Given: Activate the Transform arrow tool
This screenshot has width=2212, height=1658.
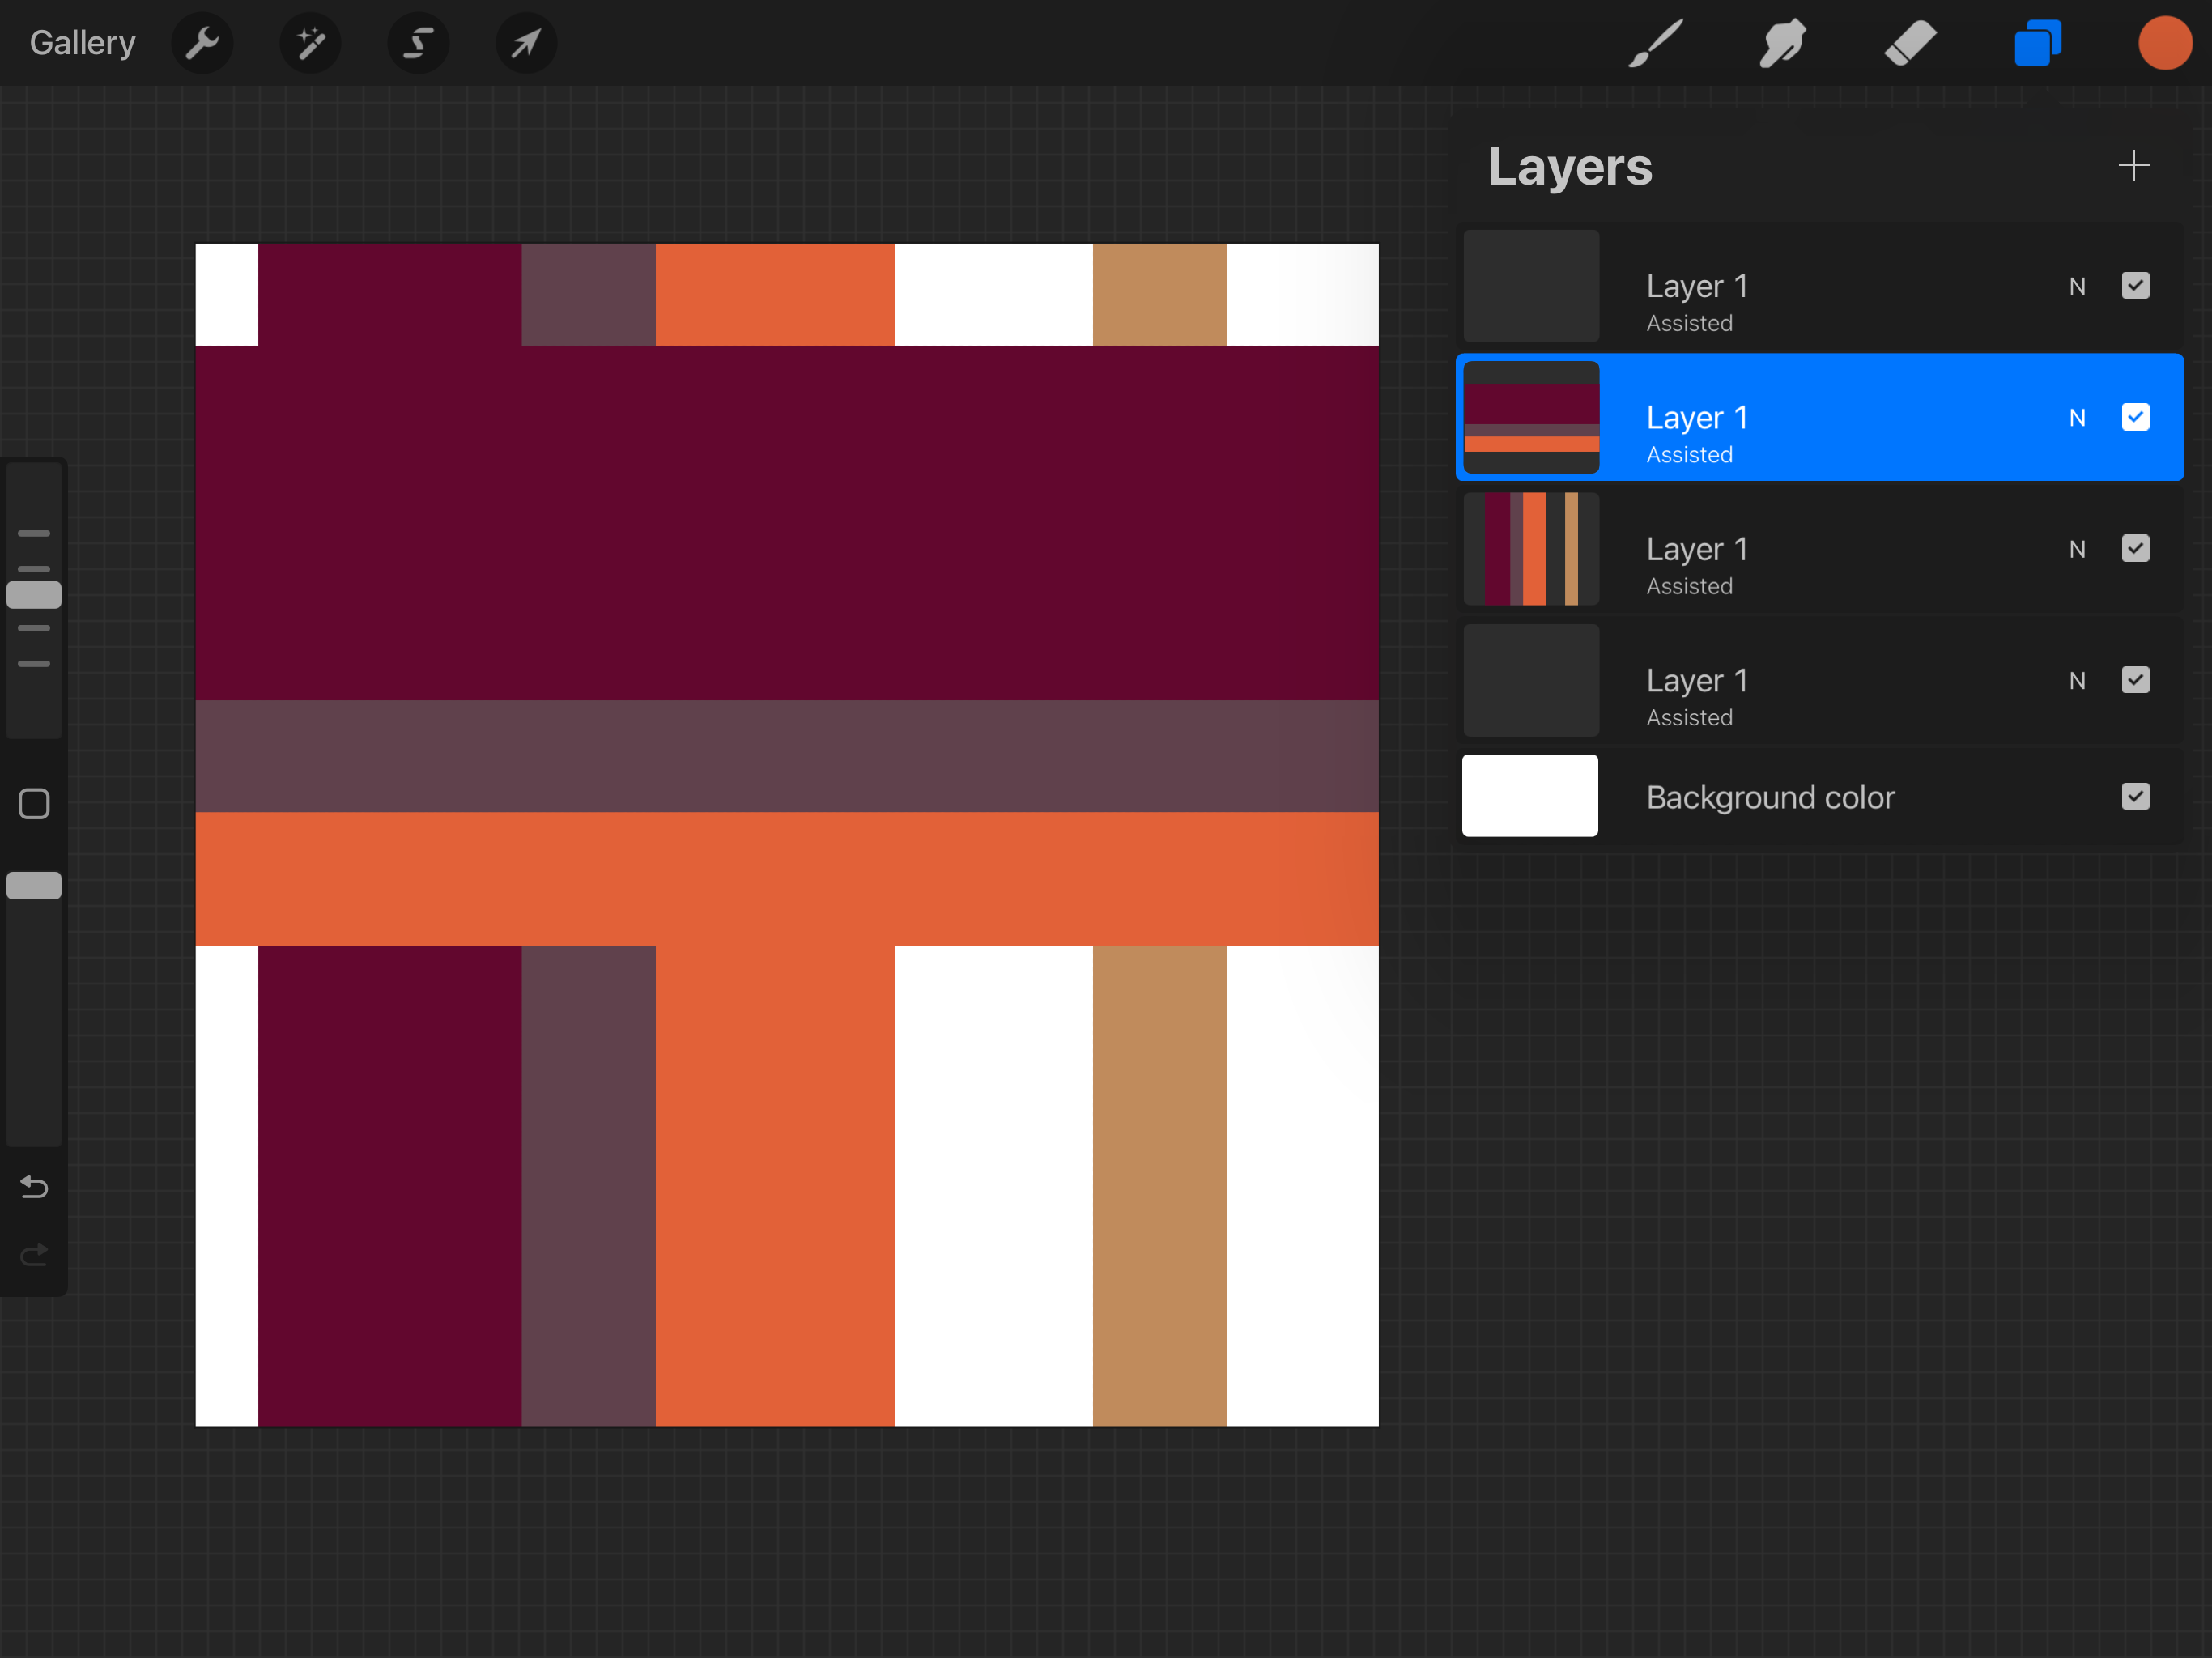Looking at the screenshot, I should pyautogui.click(x=526, y=43).
